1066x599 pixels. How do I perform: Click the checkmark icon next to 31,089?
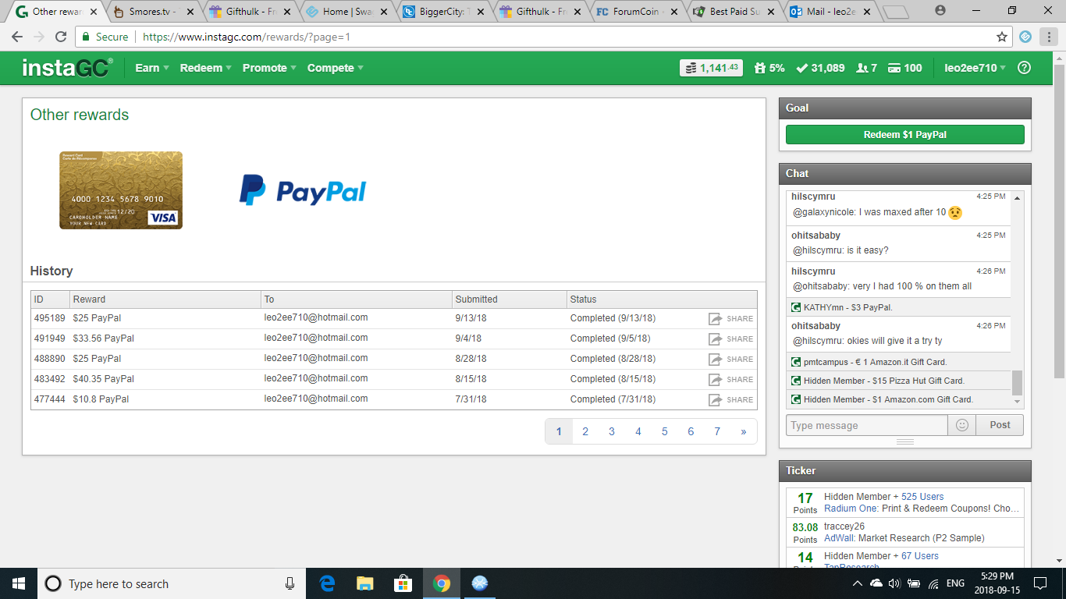click(x=802, y=68)
